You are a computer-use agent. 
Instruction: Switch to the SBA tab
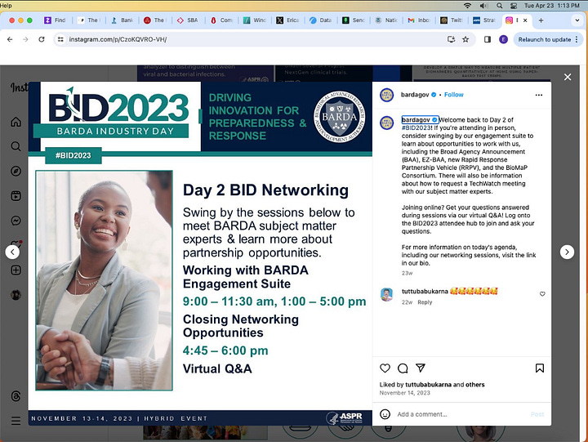tap(188, 20)
